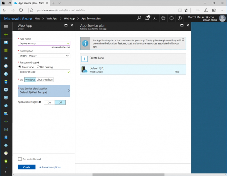Click first Web App breadcrumb
The image size is (227, 176).
coord(52,18)
